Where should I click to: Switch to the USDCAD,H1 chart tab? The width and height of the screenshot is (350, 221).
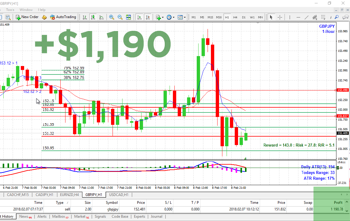coord(119,195)
